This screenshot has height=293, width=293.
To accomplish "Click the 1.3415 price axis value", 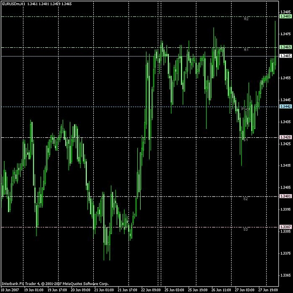I will [x=285, y=165].
